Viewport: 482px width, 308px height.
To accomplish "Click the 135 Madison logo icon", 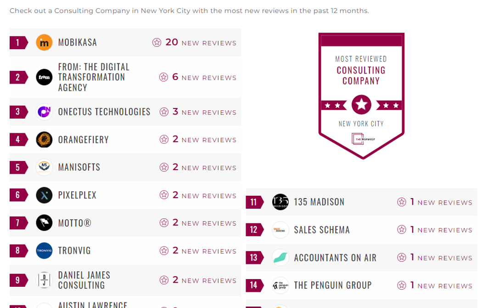I will click(280, 202).
